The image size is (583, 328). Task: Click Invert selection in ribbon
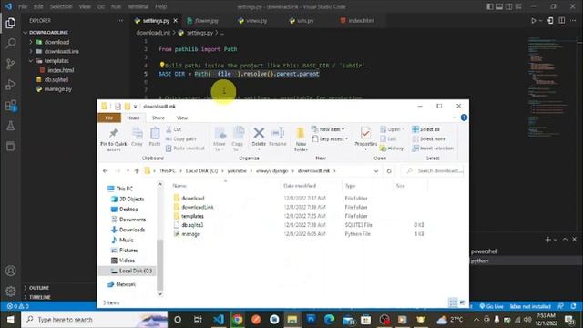[433, 148]
